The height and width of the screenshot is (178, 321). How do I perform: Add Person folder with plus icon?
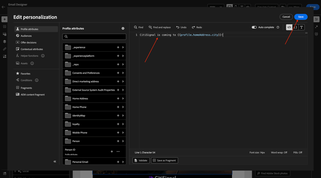tap(118, 141)
